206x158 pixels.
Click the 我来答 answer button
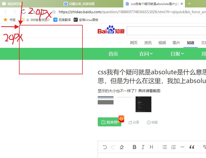coord(109,122)
